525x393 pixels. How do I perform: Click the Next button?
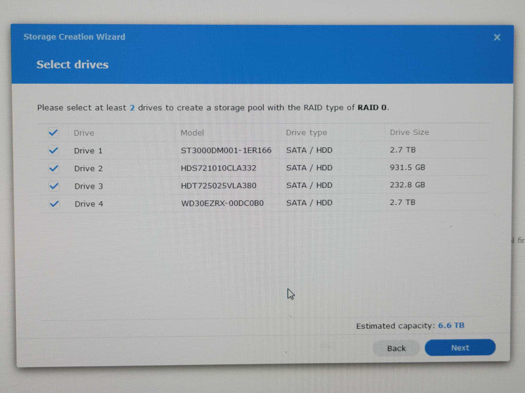pyautogui.click(x=460, y=348)
